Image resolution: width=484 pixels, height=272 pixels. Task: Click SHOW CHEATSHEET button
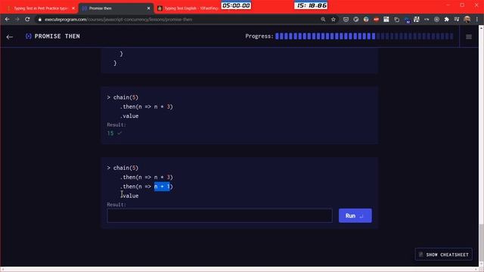(444, 255)
